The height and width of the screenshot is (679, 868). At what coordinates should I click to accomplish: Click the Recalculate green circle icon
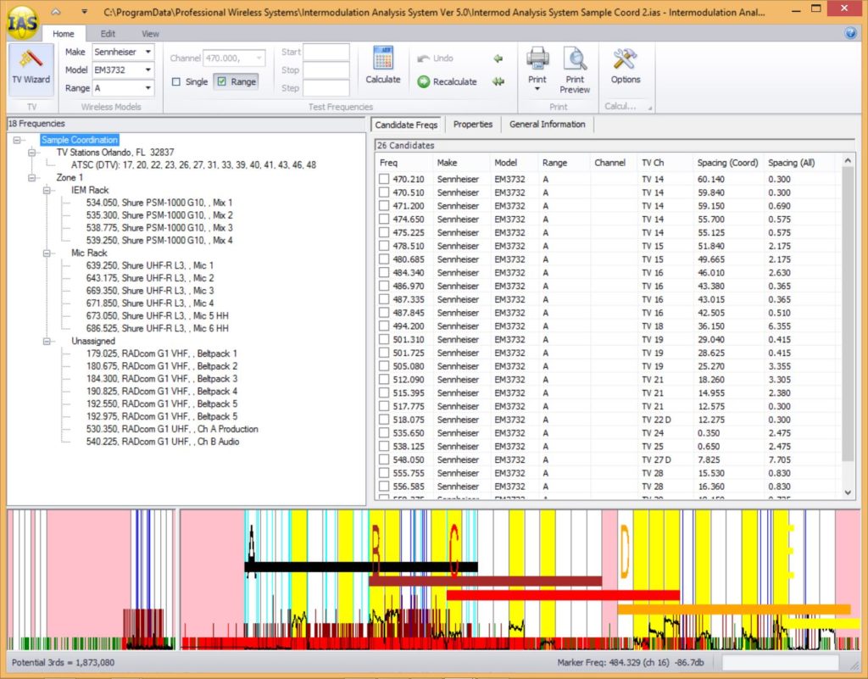[424, 82]
